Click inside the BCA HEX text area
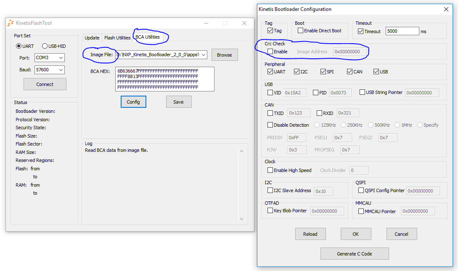 (165, 79)
